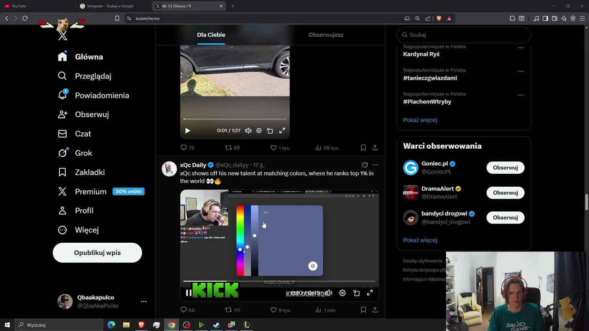Open the Główna home icon in sidebar

click(x=63, y=57)
